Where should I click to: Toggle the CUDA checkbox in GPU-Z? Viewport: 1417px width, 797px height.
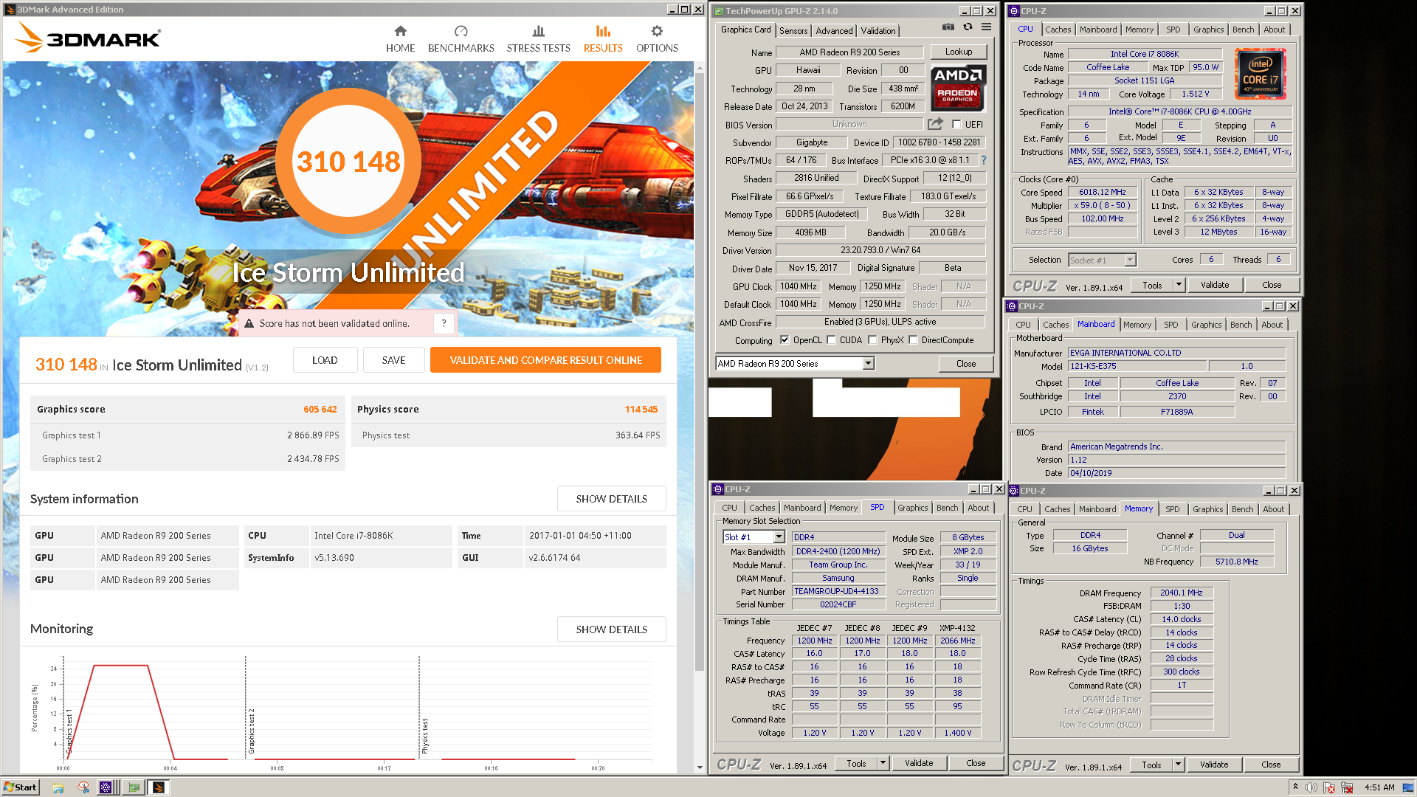(831, 340)
